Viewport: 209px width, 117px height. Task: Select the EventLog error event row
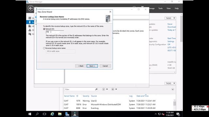click(119, 108)
